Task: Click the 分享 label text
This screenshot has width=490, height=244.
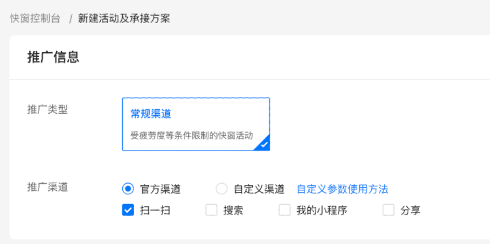Action: [410, 211]
